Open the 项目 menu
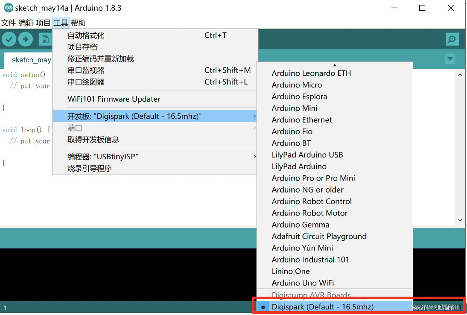Viewport: 467px width, 315px height. pos(43,23)
